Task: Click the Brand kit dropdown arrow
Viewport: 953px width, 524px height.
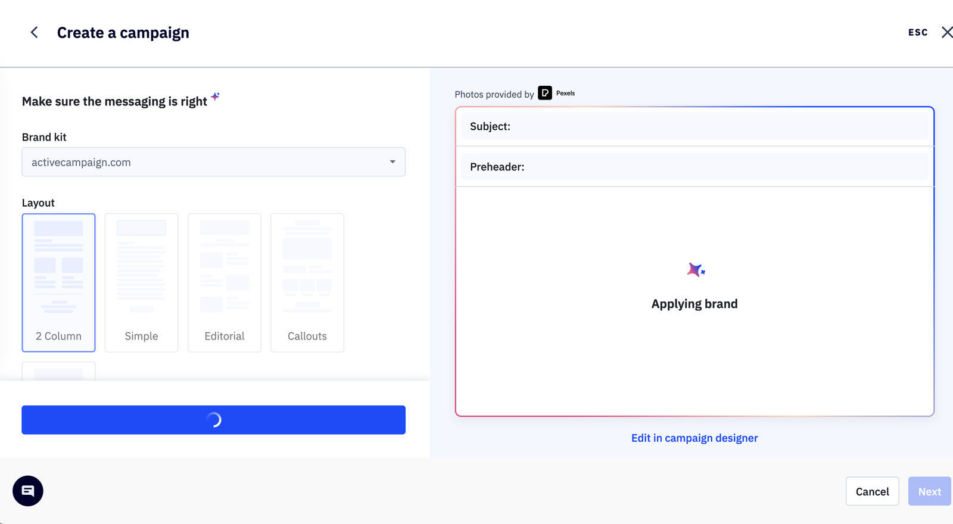Action: point(393,162)
